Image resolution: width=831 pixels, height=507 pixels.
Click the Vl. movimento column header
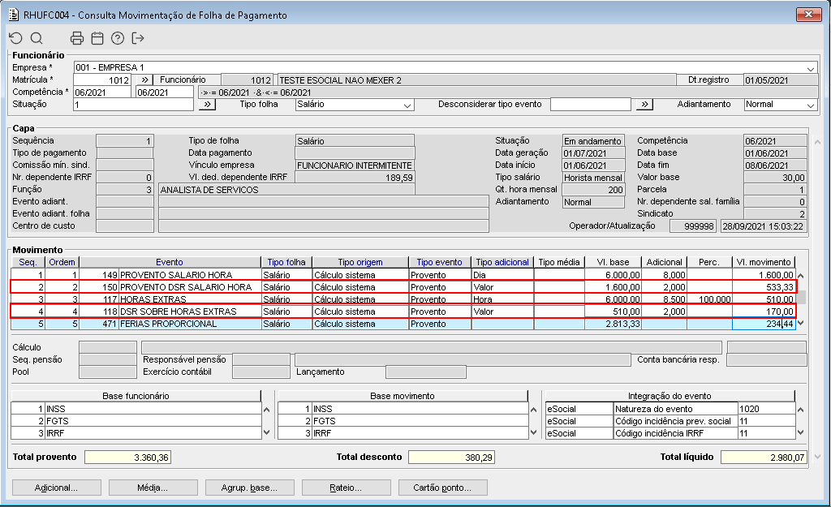tap(763, 262)
